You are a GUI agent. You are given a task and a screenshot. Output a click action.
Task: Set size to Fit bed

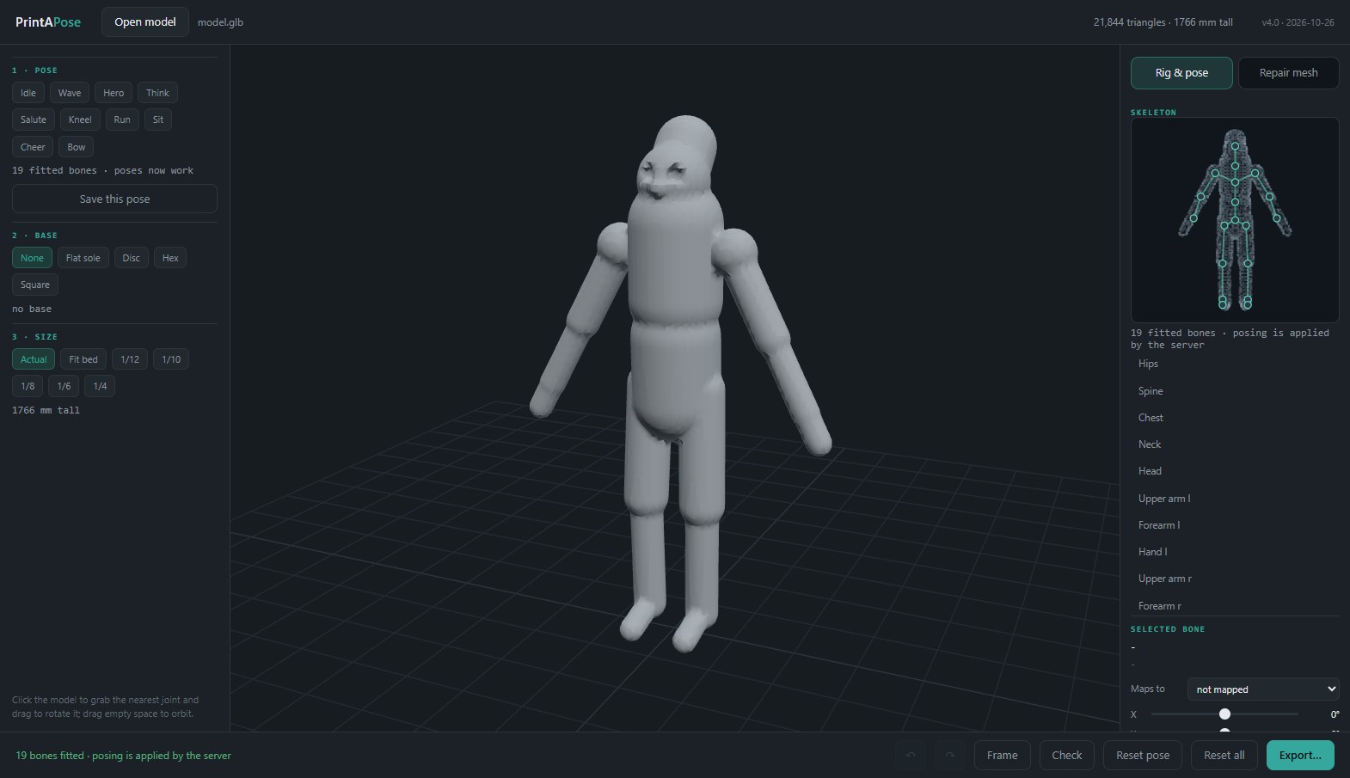tap(83, 359)
